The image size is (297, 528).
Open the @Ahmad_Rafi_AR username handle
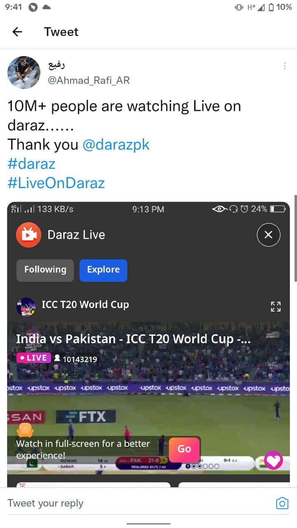[x=89, y=80]
